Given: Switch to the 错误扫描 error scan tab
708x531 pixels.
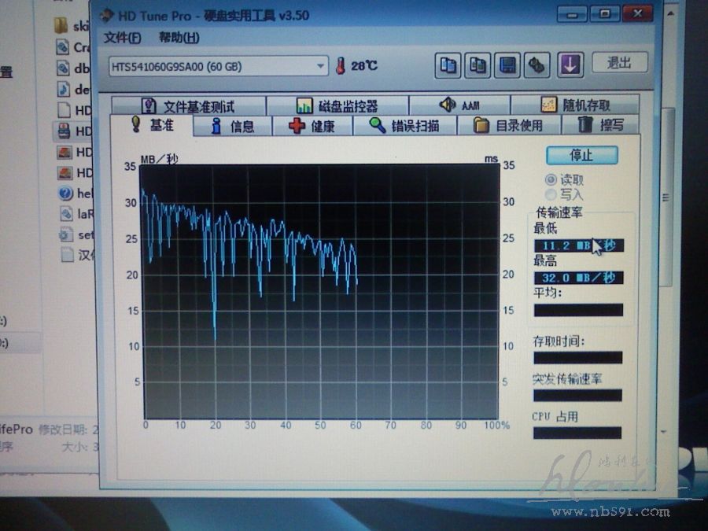Looking at the screenshot, I should (404, 126).
